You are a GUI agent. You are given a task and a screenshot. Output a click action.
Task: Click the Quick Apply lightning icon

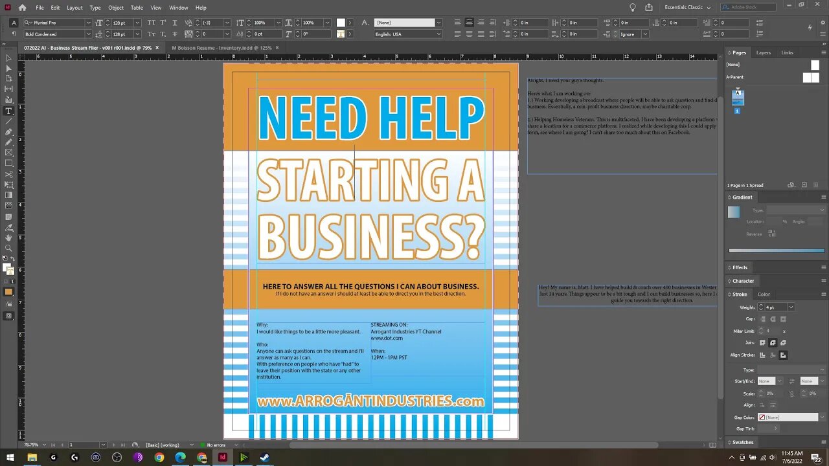point(810,27)
